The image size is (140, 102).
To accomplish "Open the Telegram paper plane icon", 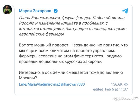I will pyautogui.click(x=125, y=11).
